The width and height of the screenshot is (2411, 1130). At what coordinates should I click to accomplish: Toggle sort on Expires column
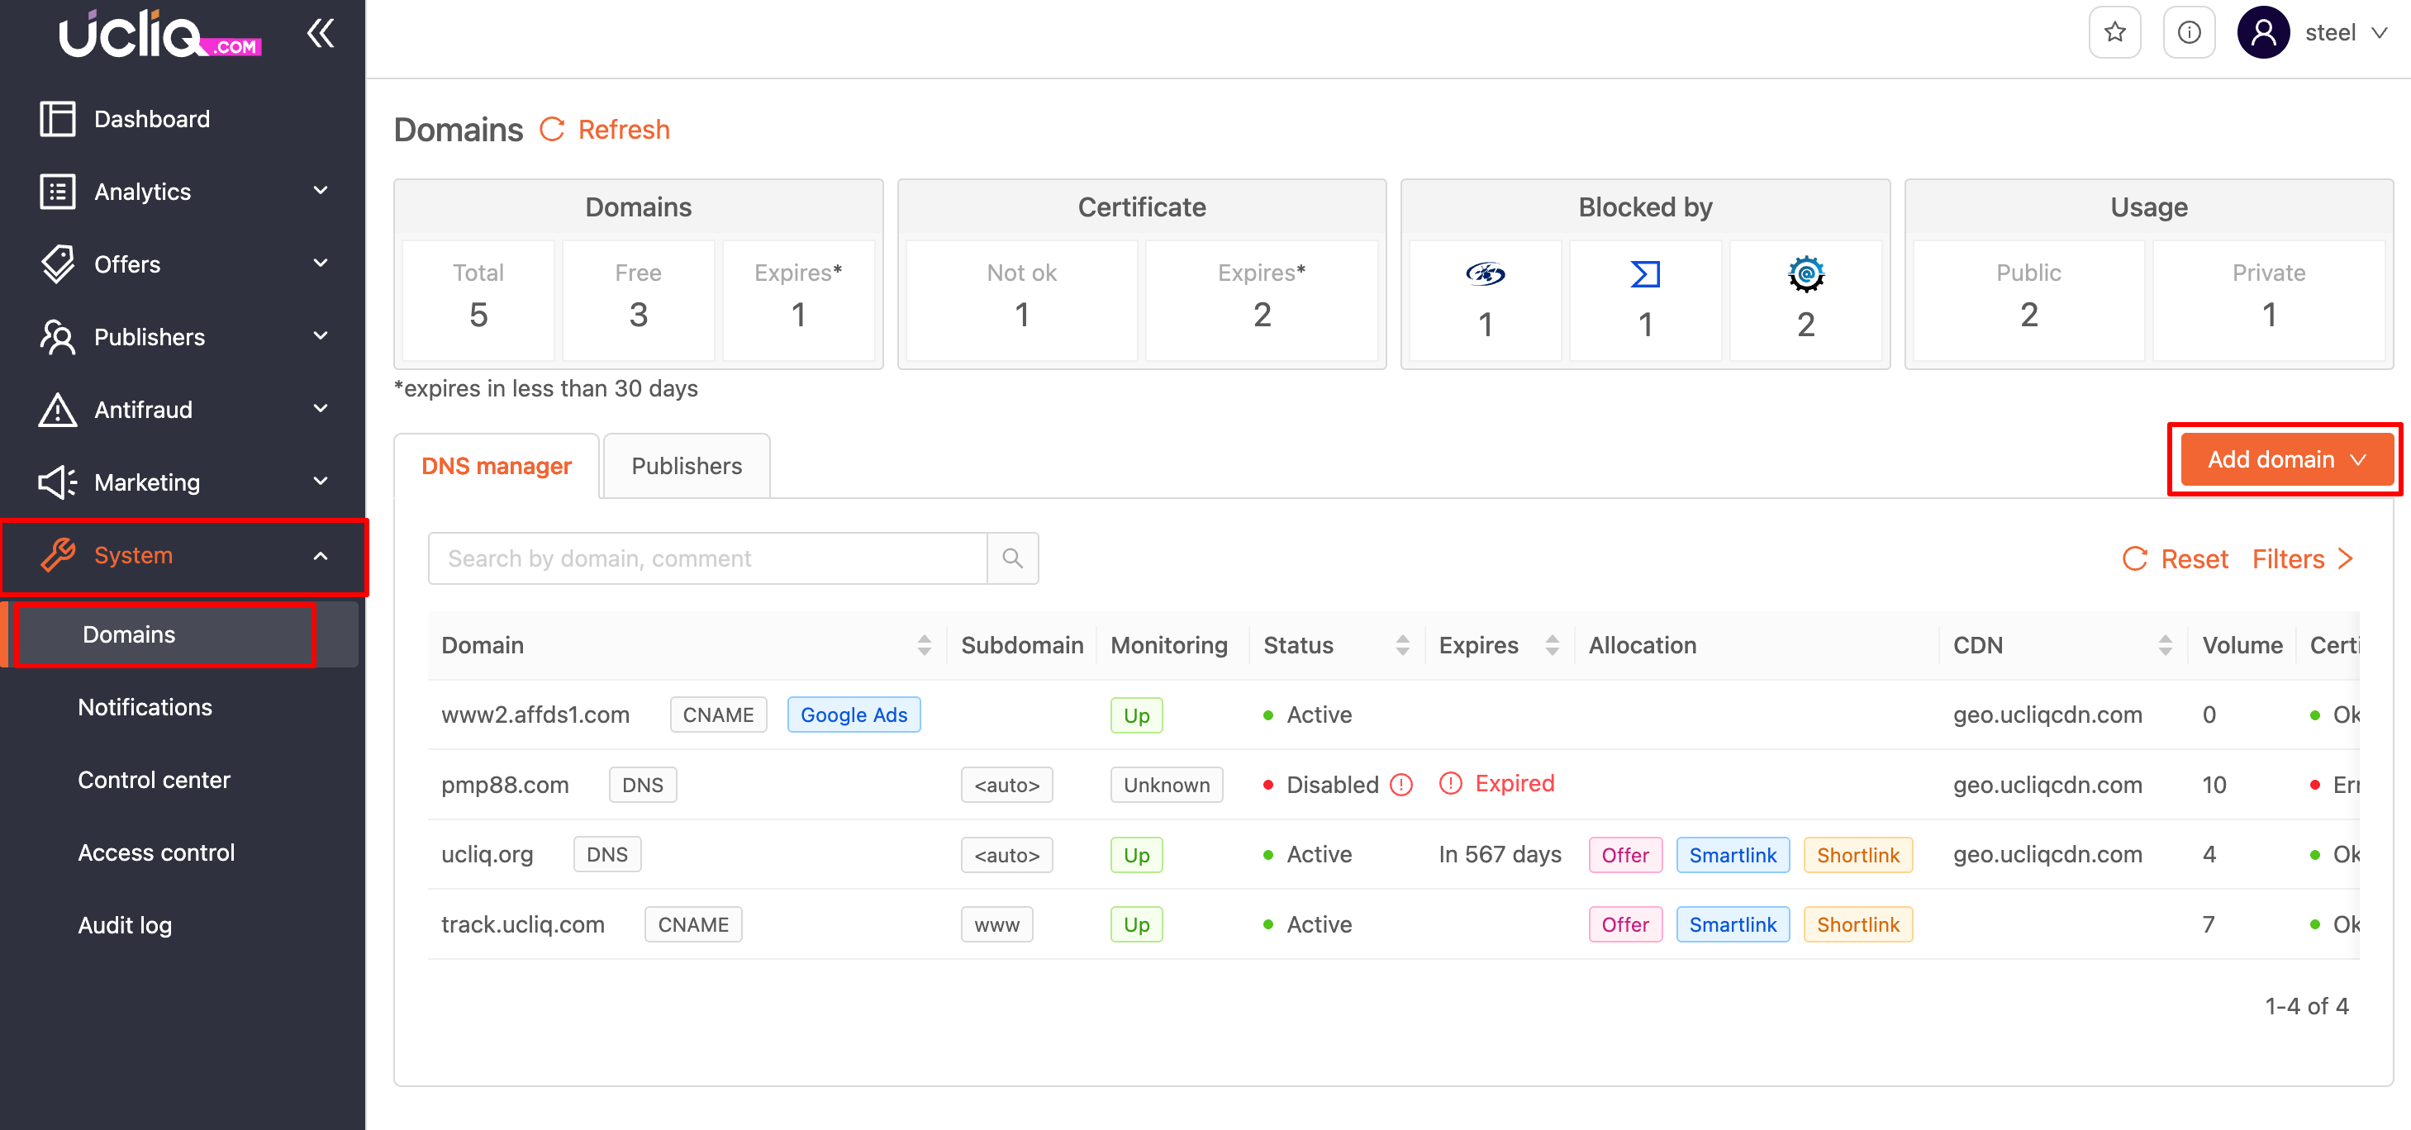tap(1552, 645)
